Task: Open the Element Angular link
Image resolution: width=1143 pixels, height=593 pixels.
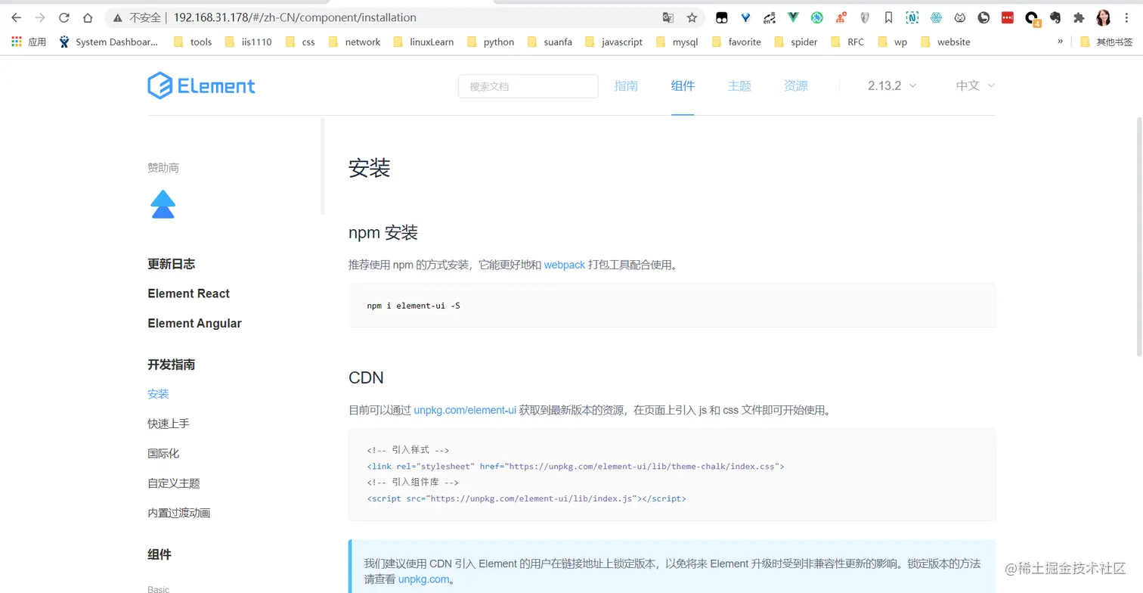Action: (195, 323)
